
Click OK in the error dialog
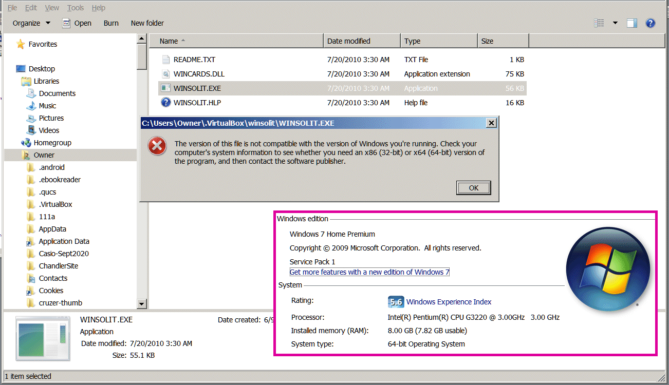[474, 188]
